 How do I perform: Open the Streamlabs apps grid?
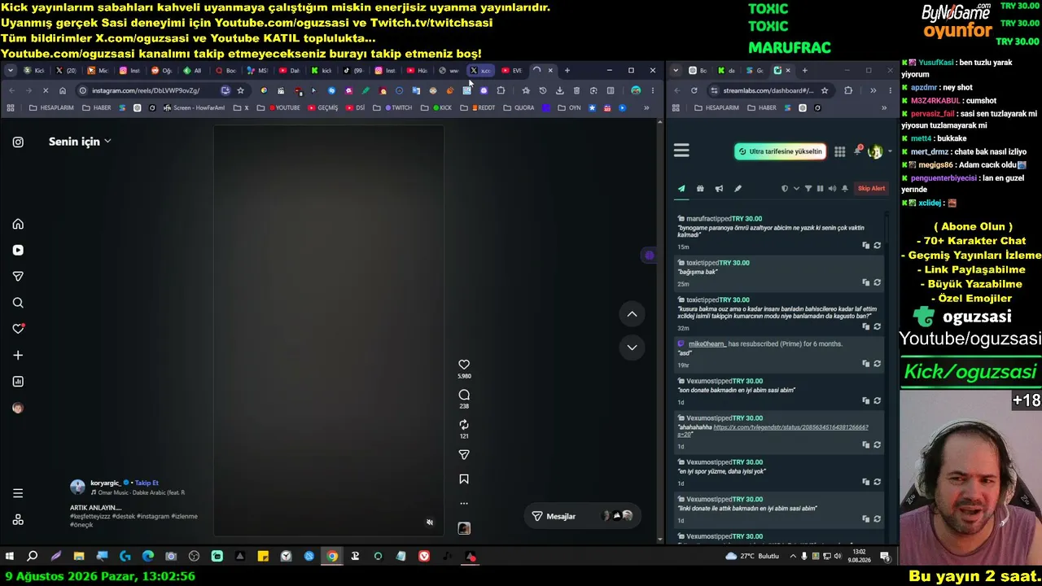click(839, 151)
